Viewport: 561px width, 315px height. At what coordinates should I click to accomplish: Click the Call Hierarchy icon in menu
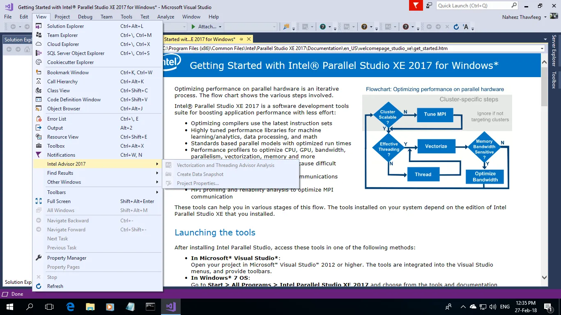click(x=39, y=81)
